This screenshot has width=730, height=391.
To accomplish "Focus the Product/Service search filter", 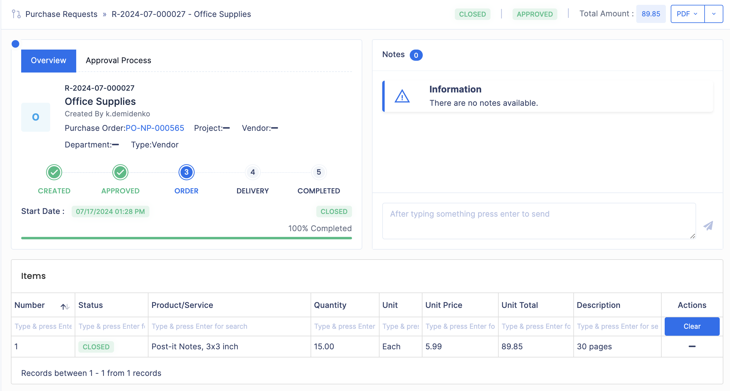I will (230, 326).
